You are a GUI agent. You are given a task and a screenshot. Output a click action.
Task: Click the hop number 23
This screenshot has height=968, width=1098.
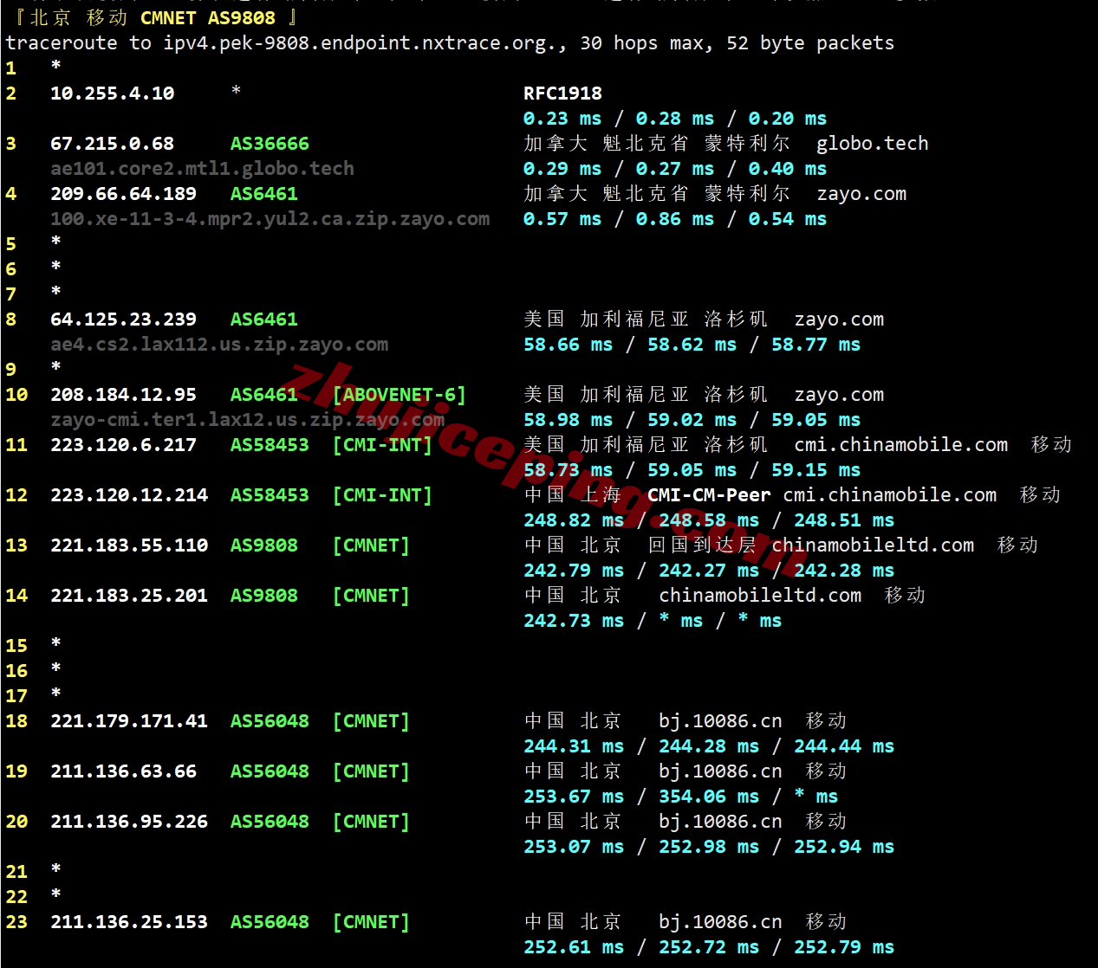[16, 922]
